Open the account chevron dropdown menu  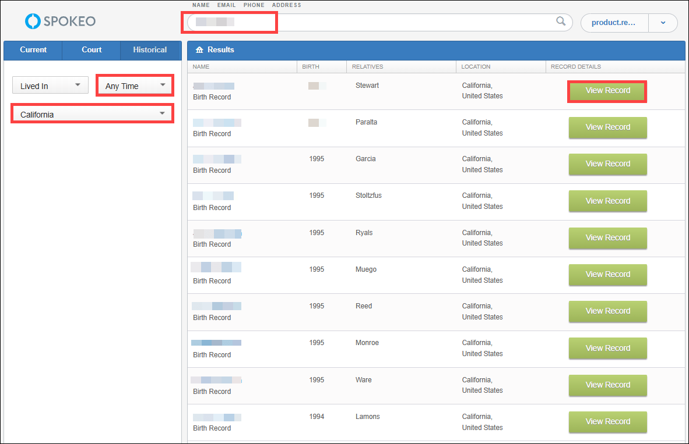[x=663, y=23]
